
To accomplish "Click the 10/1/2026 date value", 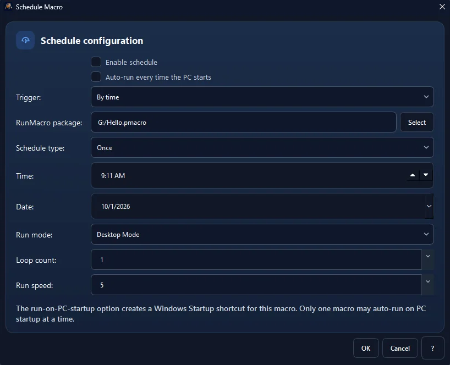I will pos(116,207).
